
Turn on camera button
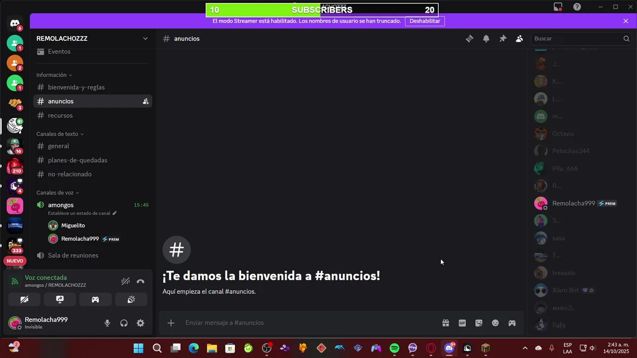(24, 299)
